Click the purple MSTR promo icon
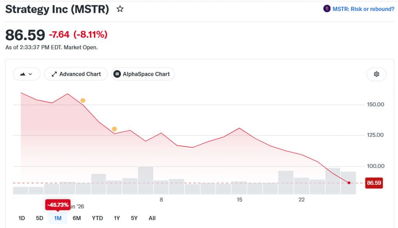The width and height of the screenshot is (398, 228). (326, 9)
